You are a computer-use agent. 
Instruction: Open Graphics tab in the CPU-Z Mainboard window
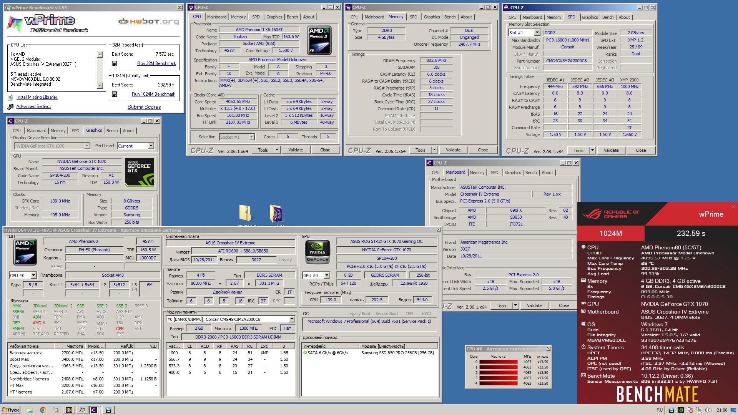coord(513,173)
